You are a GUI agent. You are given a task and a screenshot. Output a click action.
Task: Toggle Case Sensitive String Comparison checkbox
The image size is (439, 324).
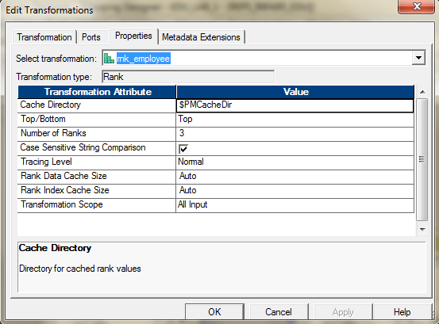coord(183,149)
